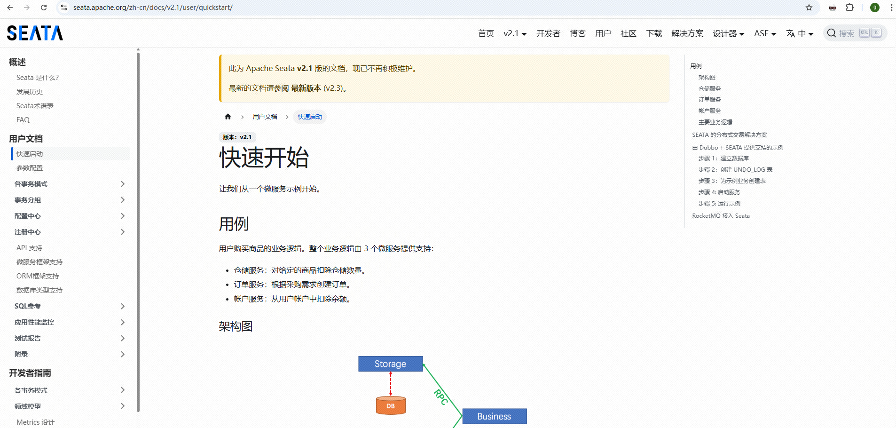Jump to 主要业务逻辑 in table of contents

(715, 122)
